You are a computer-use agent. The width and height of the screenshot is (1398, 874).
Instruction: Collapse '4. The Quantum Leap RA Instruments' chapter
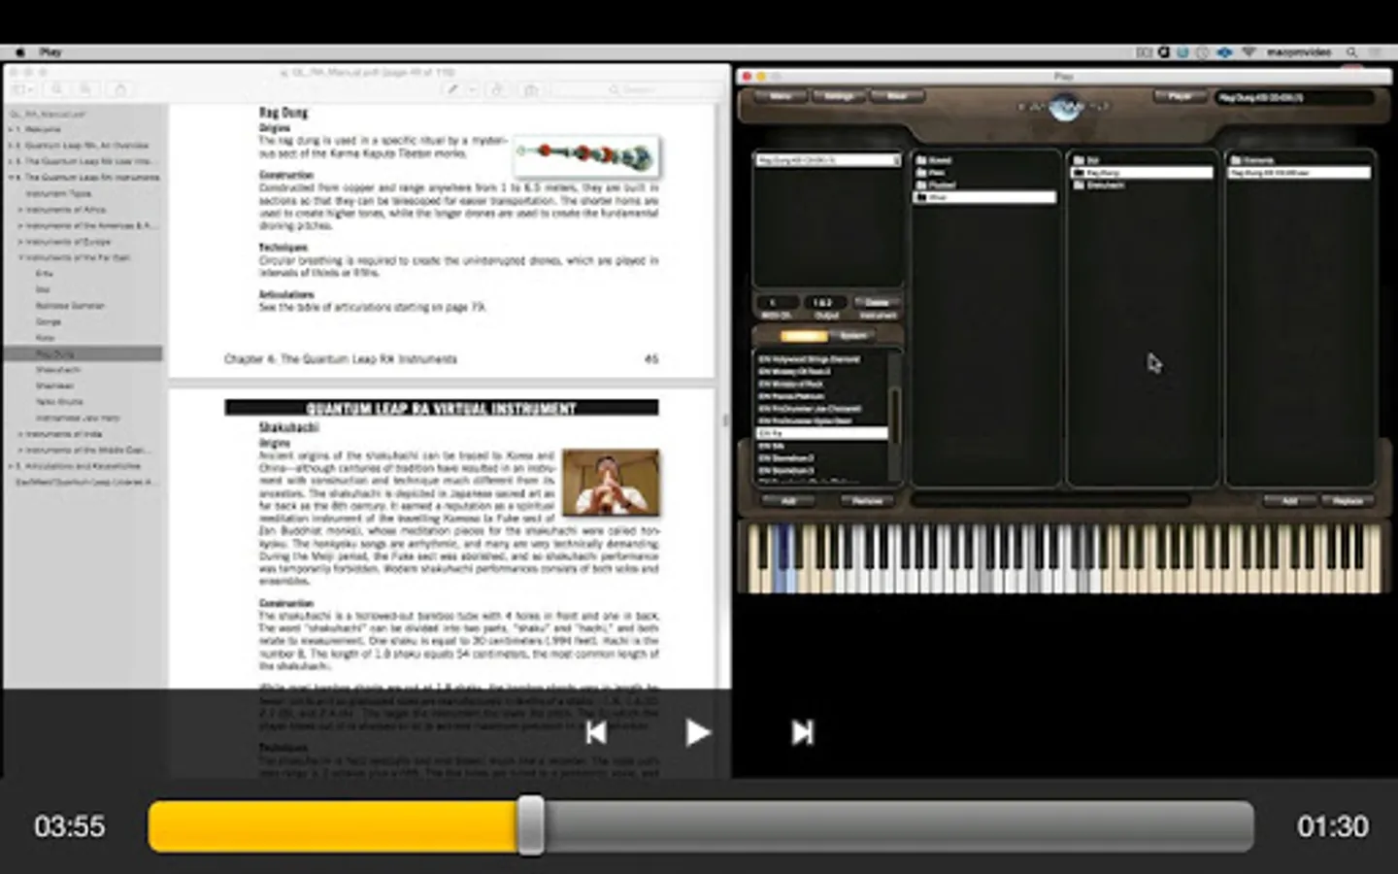tap(11, 178)
